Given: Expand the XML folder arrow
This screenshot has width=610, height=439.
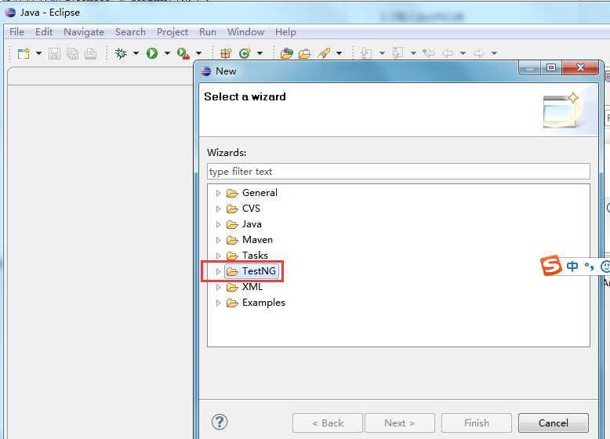Looking at the screenshot, I should (x=218, y=287).
